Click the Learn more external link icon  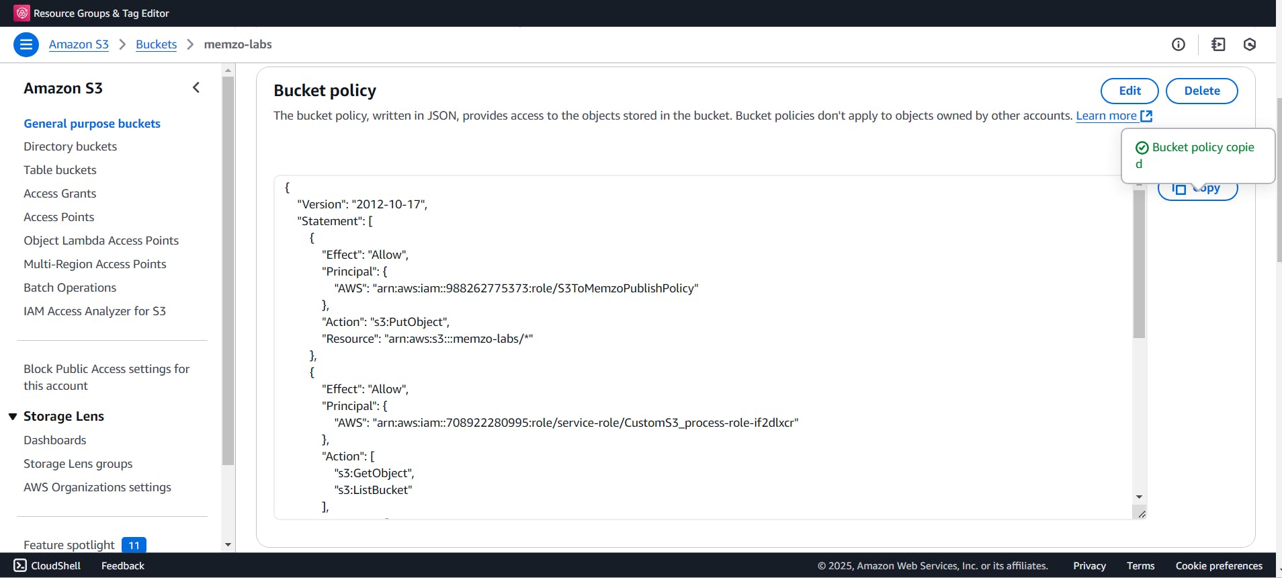[1146, 116]
